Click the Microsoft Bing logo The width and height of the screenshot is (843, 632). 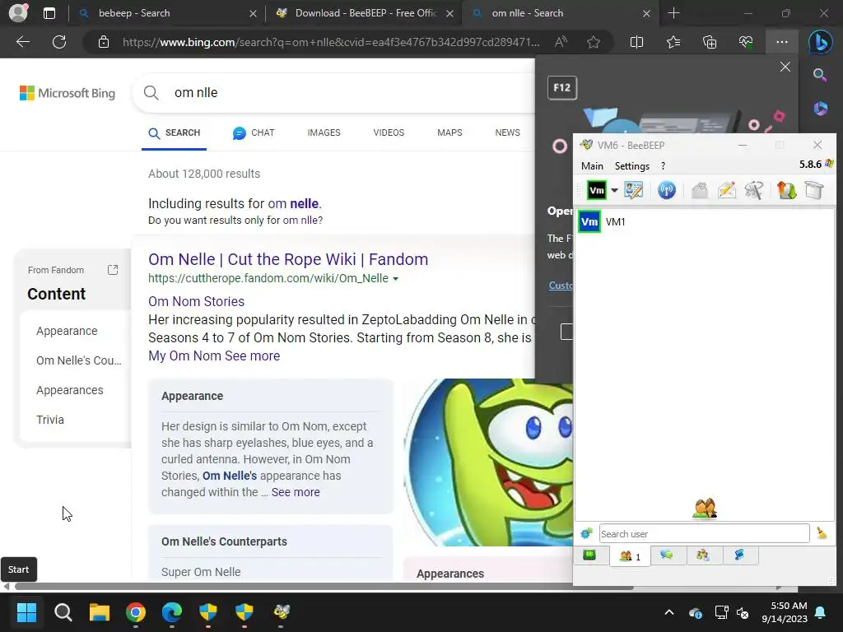click(68, 93)
